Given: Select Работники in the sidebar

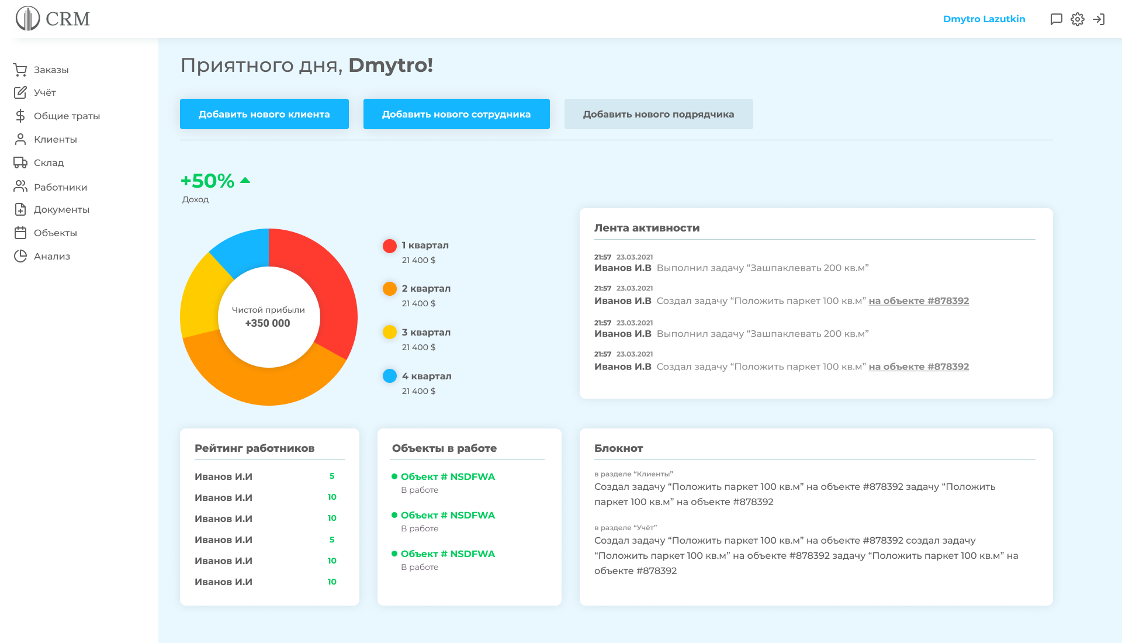Looking at the screenshot, I should tap(60, 187).
